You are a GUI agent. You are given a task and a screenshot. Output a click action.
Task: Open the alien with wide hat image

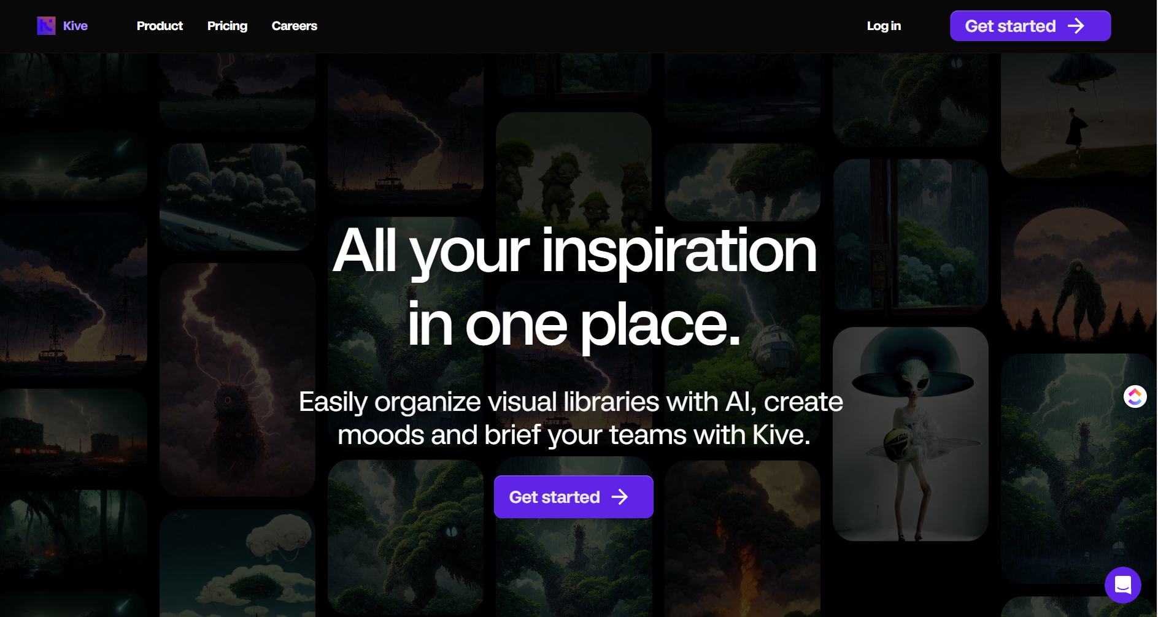[x=910, y=433]
